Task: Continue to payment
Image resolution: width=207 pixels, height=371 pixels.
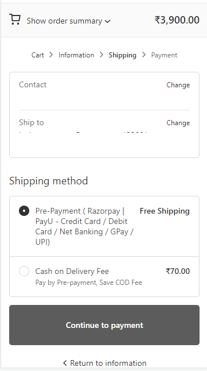Action: pyautogui.click(x=104, y=325)
